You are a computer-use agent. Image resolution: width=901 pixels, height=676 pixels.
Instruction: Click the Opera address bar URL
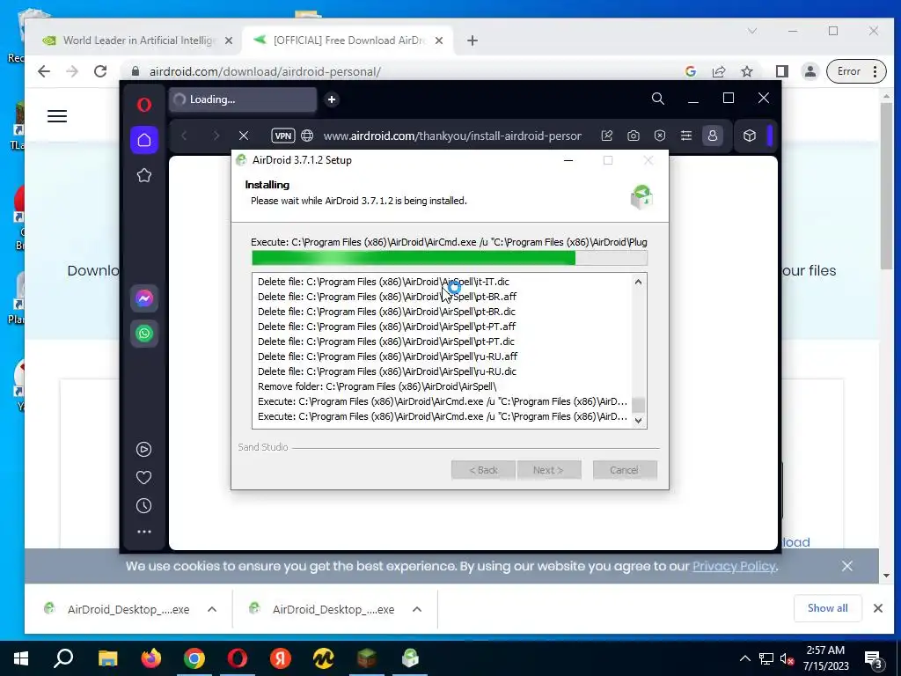coord(452,136)
